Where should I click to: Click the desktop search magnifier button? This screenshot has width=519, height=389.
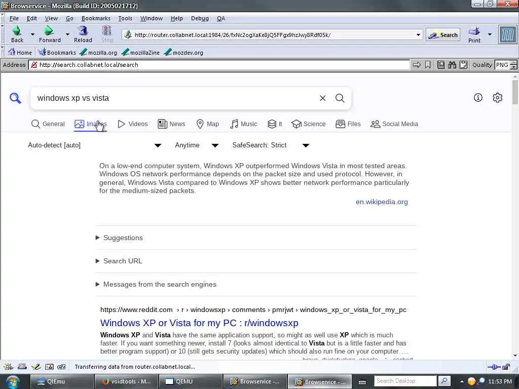click(444, 381)
